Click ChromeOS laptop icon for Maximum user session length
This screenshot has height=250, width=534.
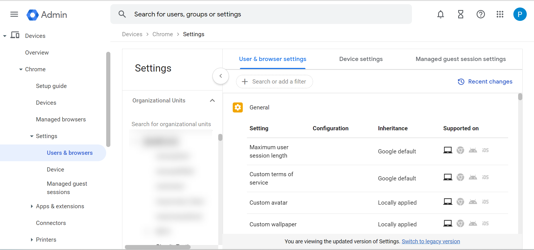[x=448, y=150]
